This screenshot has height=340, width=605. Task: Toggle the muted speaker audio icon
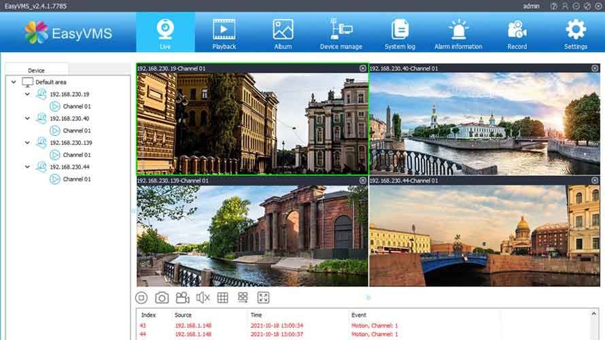click(203, 297)
